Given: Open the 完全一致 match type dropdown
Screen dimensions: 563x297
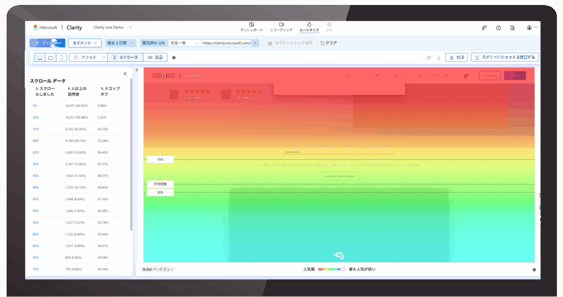Looking at the screenshot, I should click(x=184, y=43).
